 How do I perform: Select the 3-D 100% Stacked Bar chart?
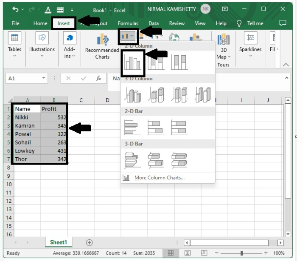179,160
